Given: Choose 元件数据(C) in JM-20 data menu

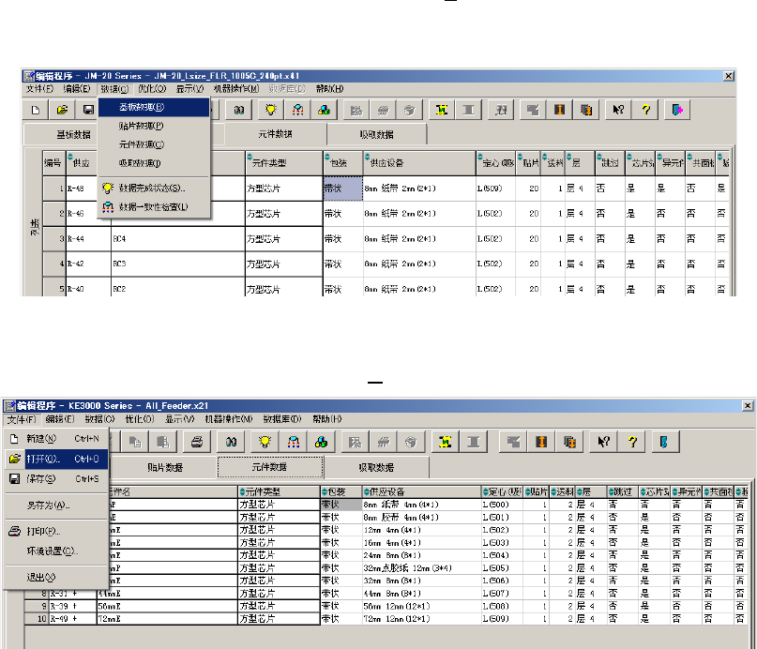Looking at the screenshot, I should point(154,144).
